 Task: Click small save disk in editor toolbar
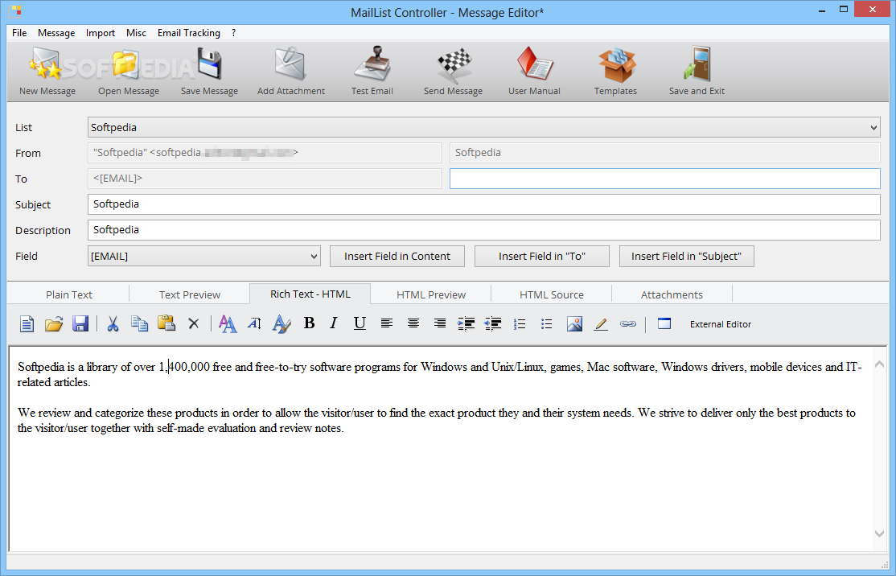pos(80,324)
